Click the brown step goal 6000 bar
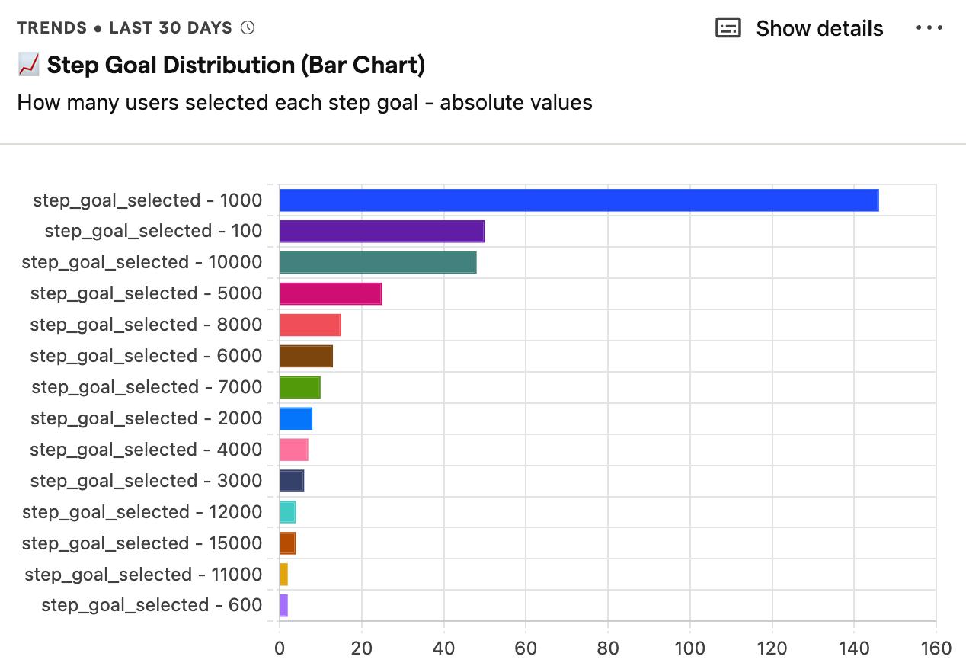Screen dimensions: 966x666 pyautogui.click(x=306, y=356)
